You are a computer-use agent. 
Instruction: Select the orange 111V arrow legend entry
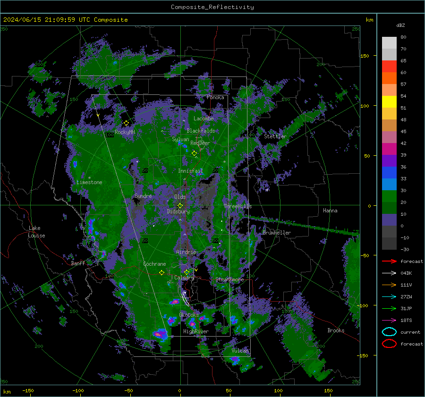[389, 285]
